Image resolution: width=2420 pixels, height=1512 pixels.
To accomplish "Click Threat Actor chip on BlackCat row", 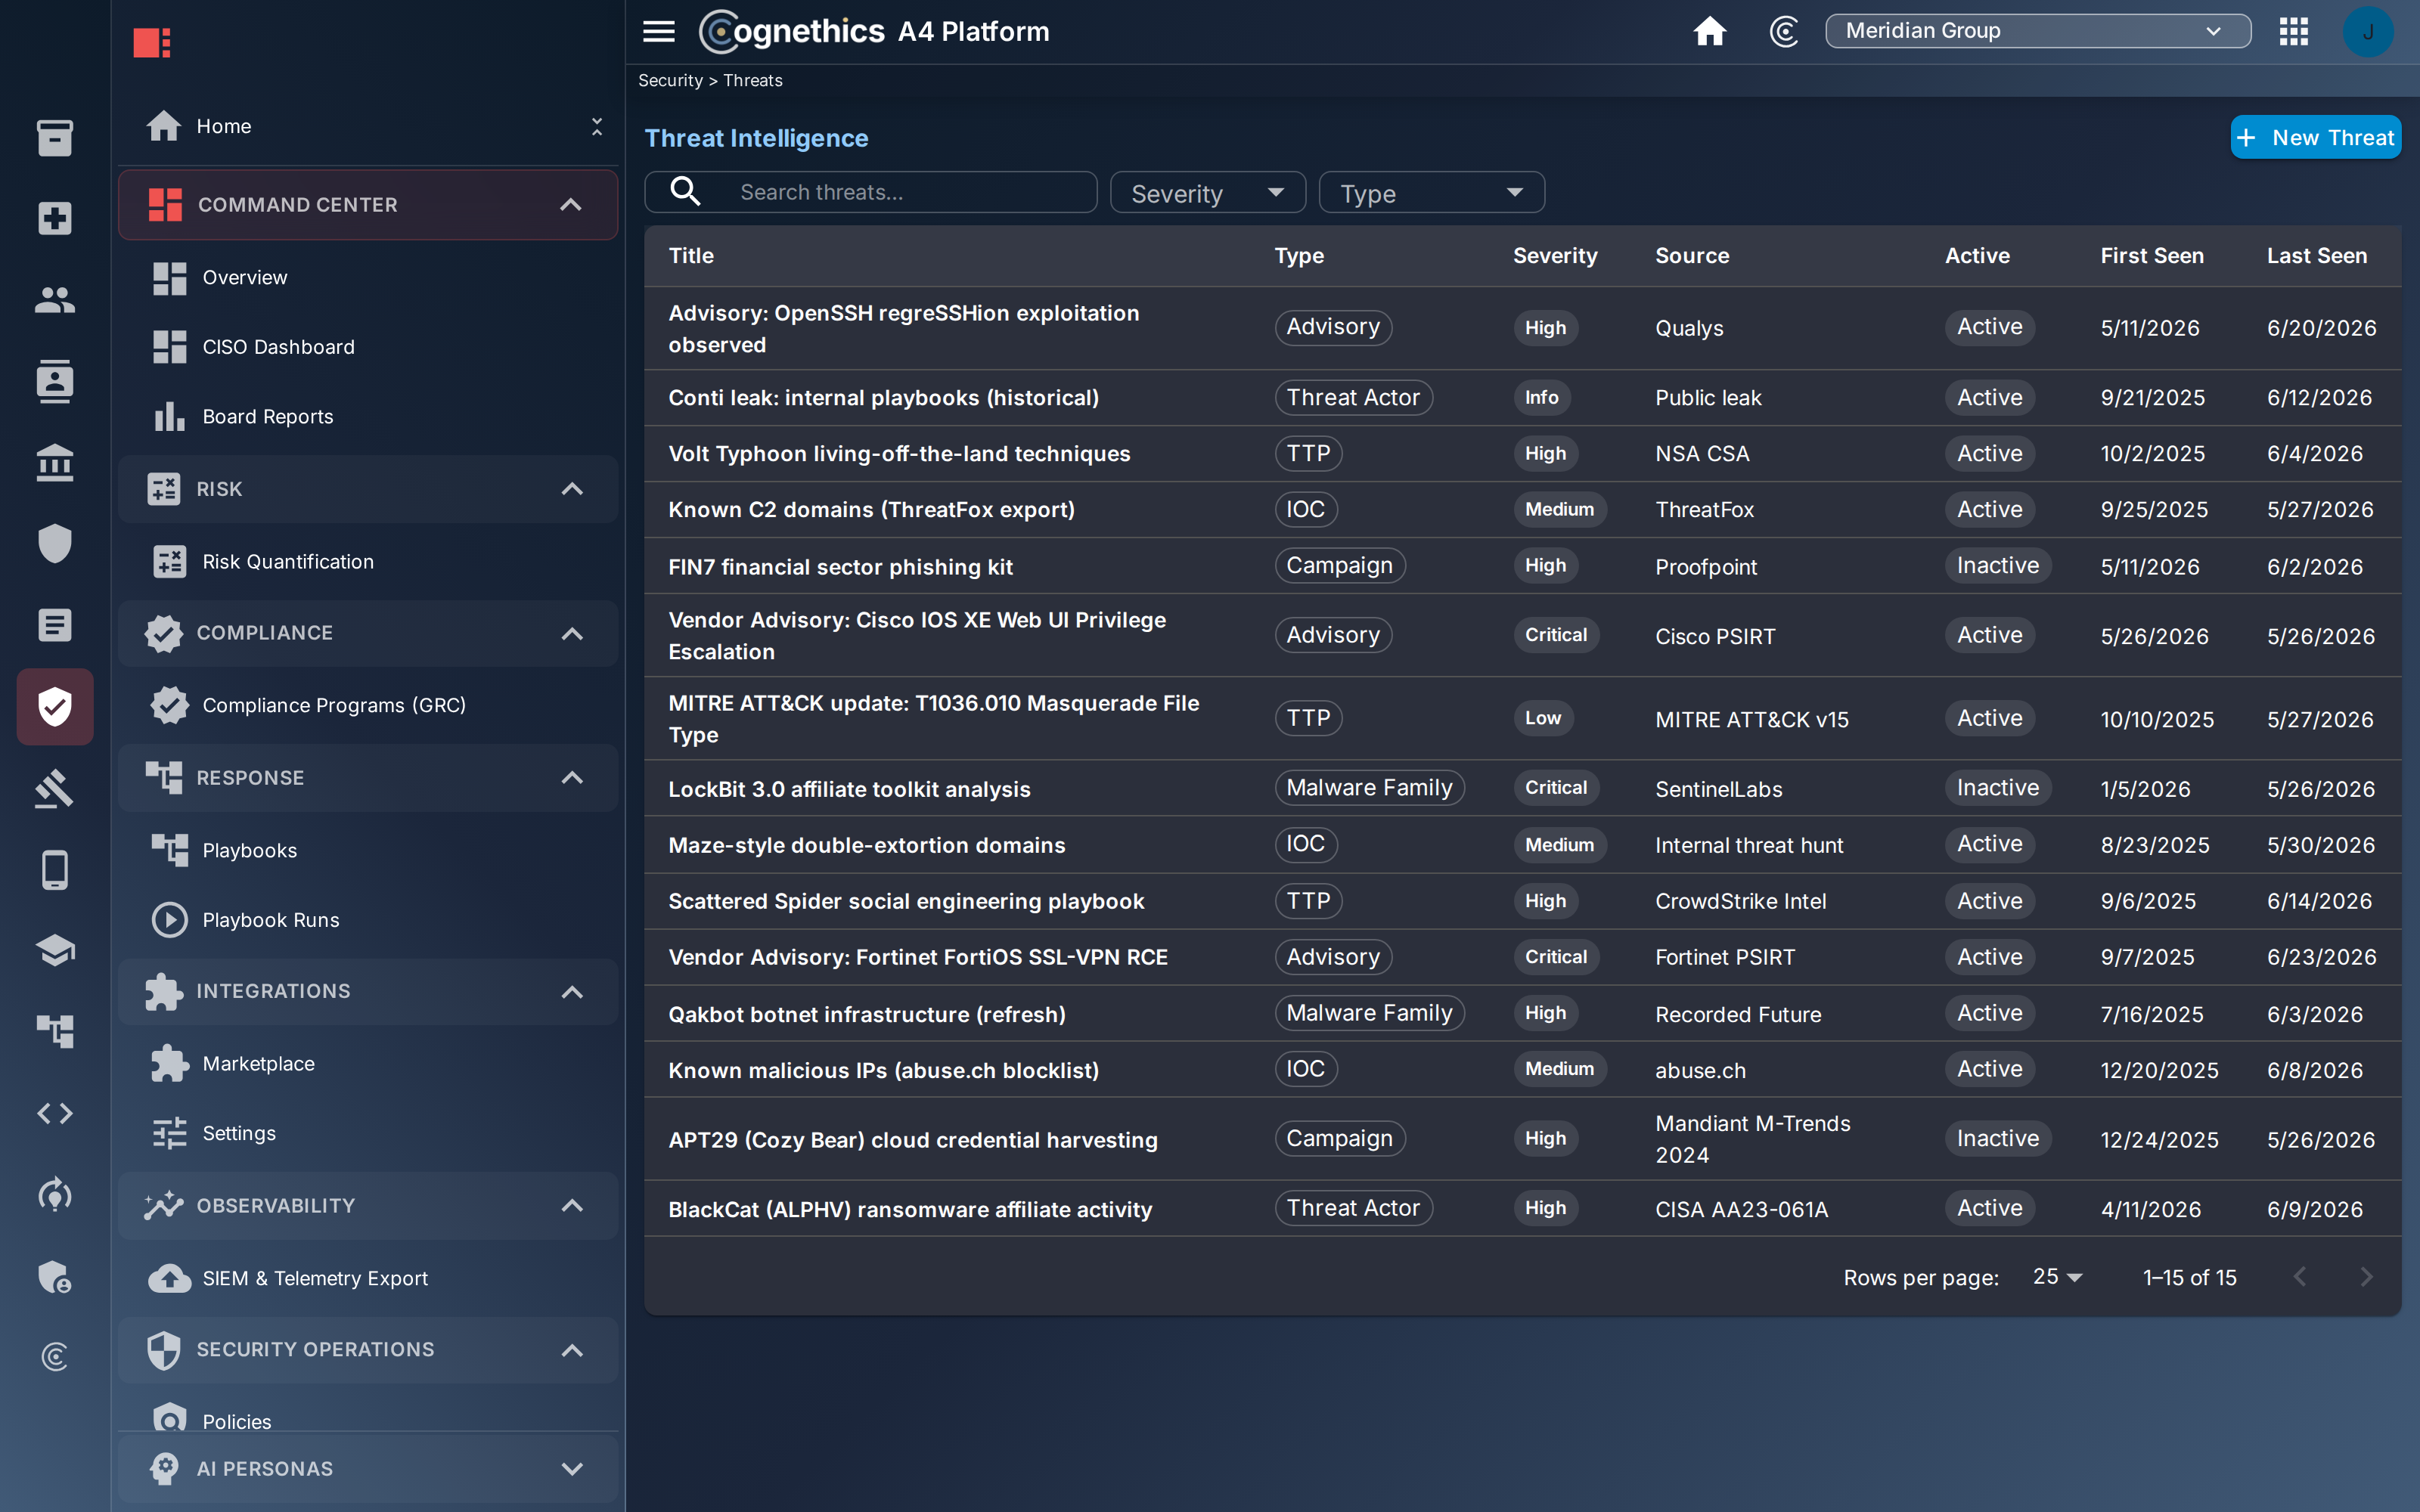I will [1353, 1208].
